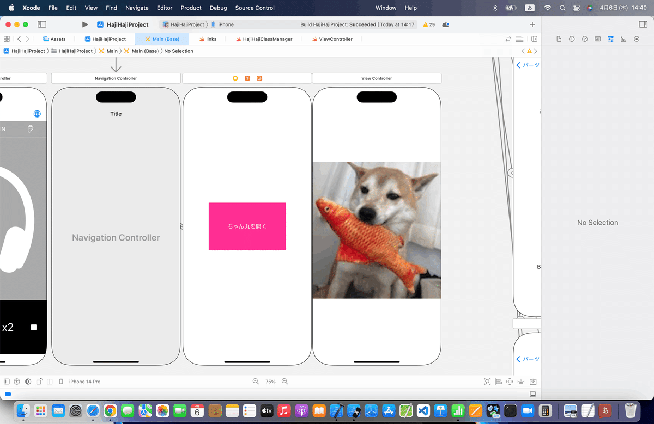Click the No Selection breadcrumb
Image resolution: width=654 pixels, height=424 pixels.
click(179, 51)
